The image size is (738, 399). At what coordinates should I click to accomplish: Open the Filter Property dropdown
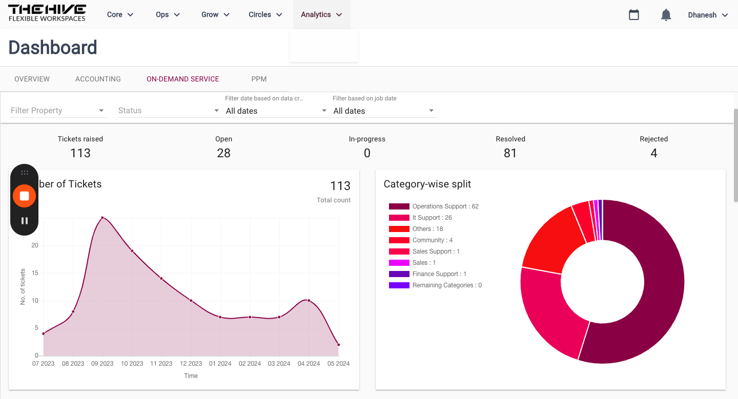point(58,111)
